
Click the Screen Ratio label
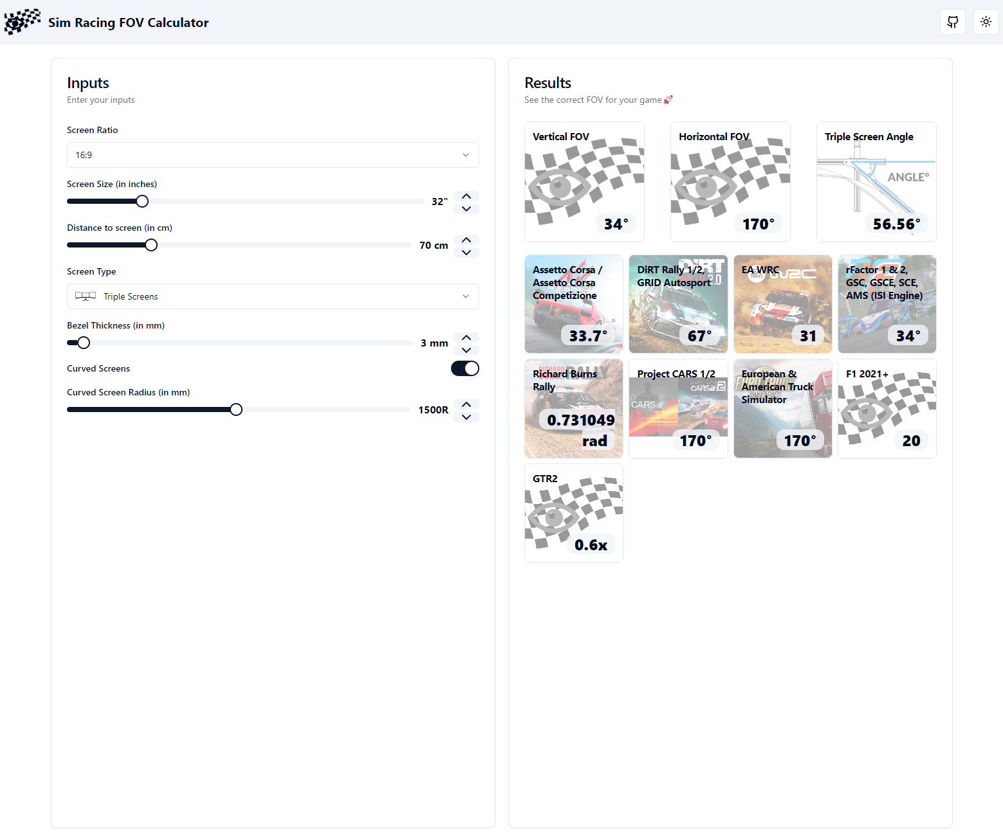[x=93, y=130]
